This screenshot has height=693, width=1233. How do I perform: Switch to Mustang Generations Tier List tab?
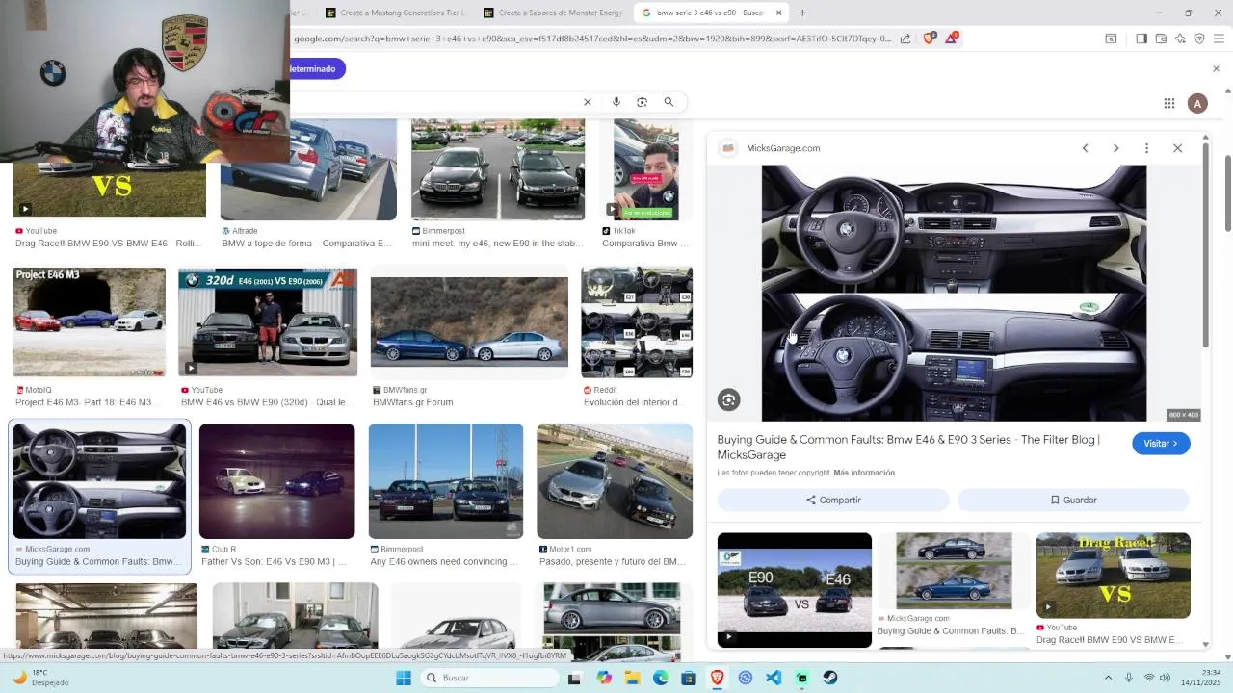pos(395,13)
